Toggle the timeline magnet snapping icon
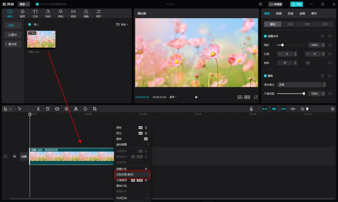Screen dimensions: 338x202 pos(264,109)
